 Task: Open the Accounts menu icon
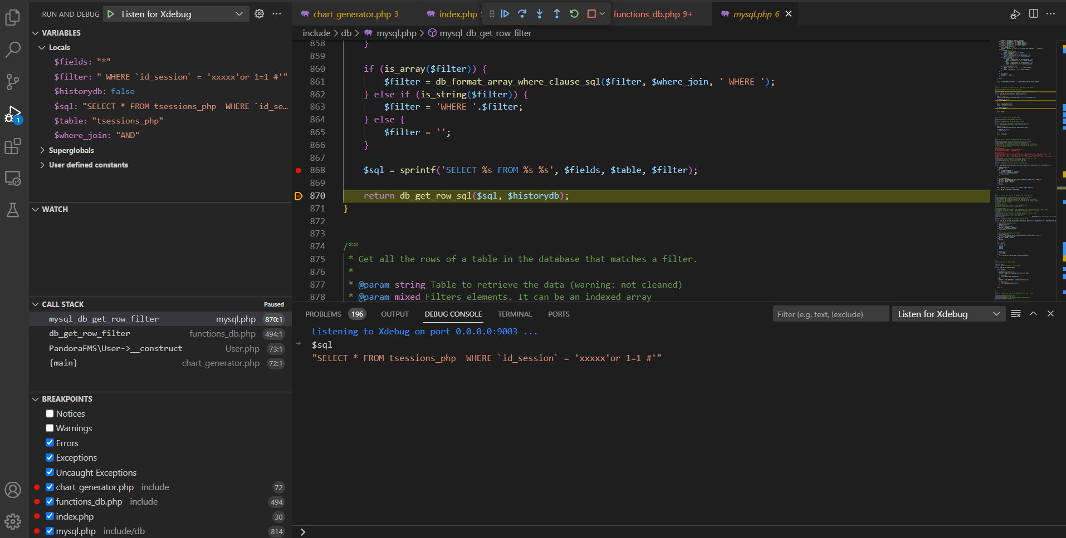coord(13,490)
